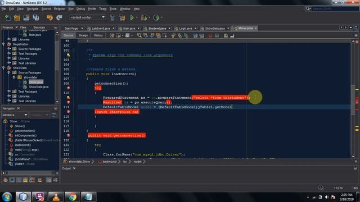Click the Navigator horizontal scrollbar
The width and height of the screenshot is (360, 202).
pyautogui.click(x=30, y=173)
